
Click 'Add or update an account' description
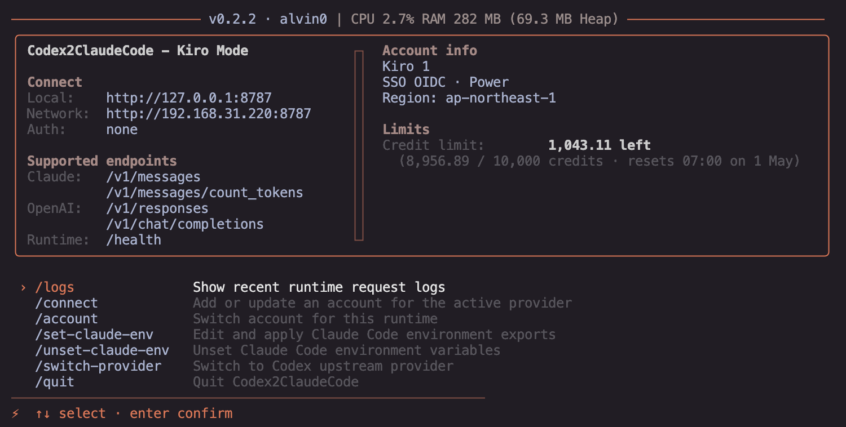[382, 303]
